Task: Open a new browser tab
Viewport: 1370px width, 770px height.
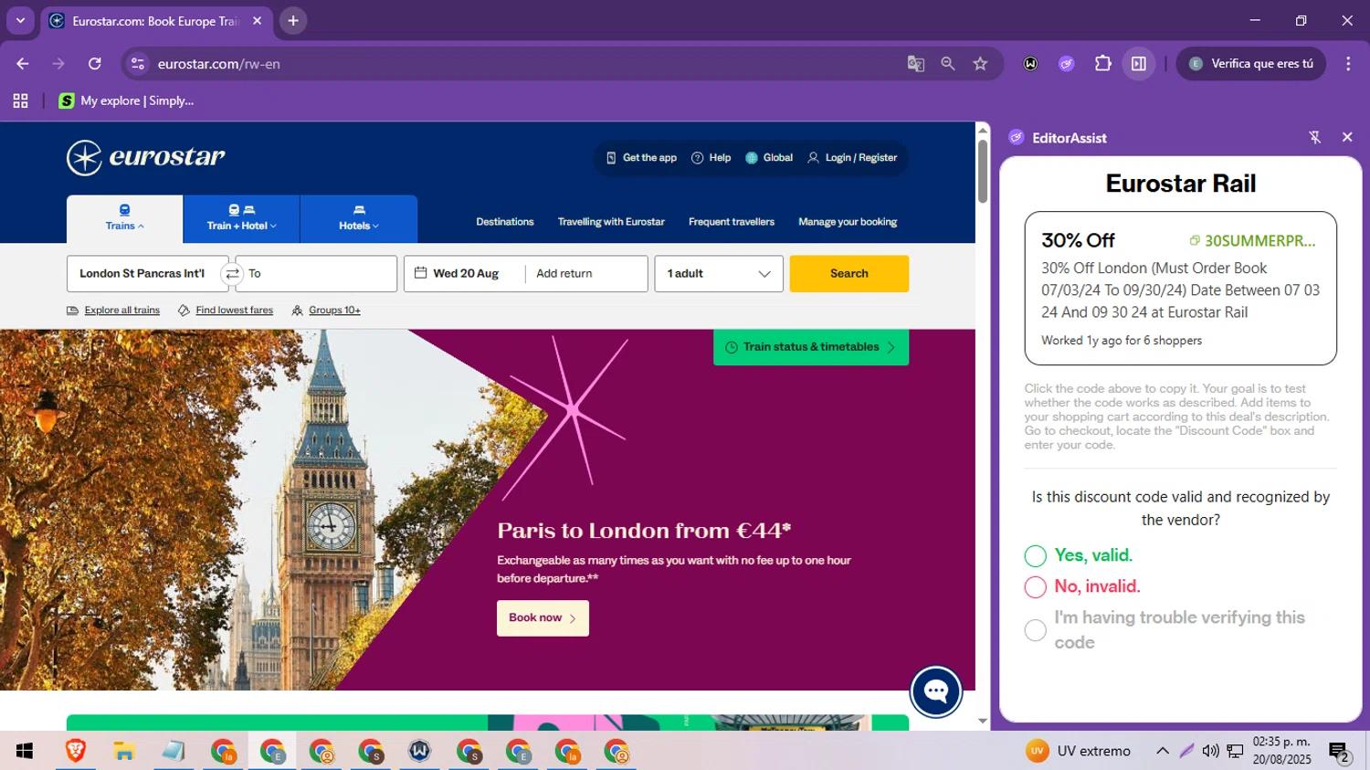Action: [293, 20]
